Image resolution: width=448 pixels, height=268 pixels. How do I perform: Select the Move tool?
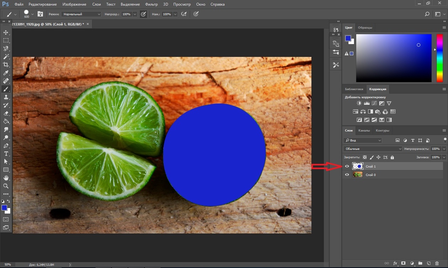coord(6,33)
